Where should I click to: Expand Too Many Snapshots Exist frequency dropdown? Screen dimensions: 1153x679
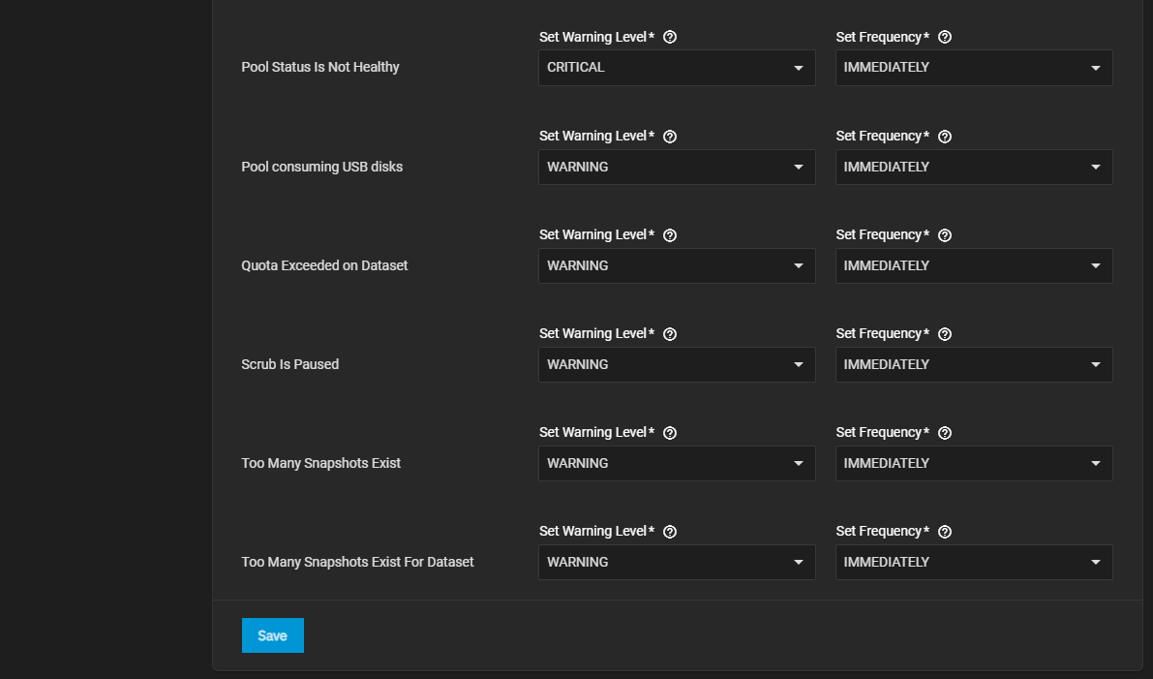[973, 463]
